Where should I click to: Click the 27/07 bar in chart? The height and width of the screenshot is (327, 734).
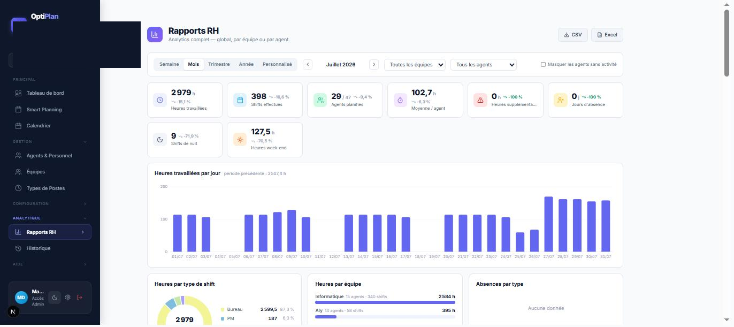[548, 224]
